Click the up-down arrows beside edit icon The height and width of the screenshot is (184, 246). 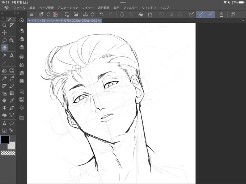click(48, 14)
